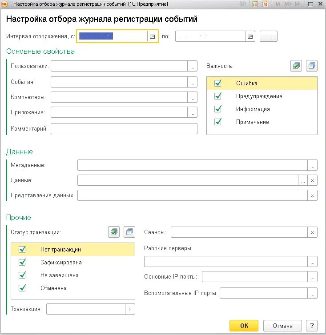Image resolution: width=326 pixels, height=335 pixels.
Task: Click the M- memory subtract button
Action: (298, 4)
